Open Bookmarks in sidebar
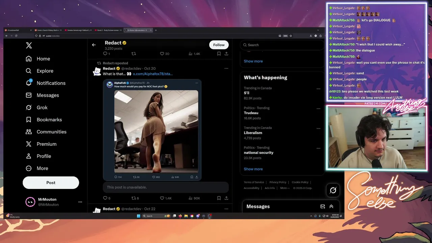The image size is (432, 243). click(44, 119)
